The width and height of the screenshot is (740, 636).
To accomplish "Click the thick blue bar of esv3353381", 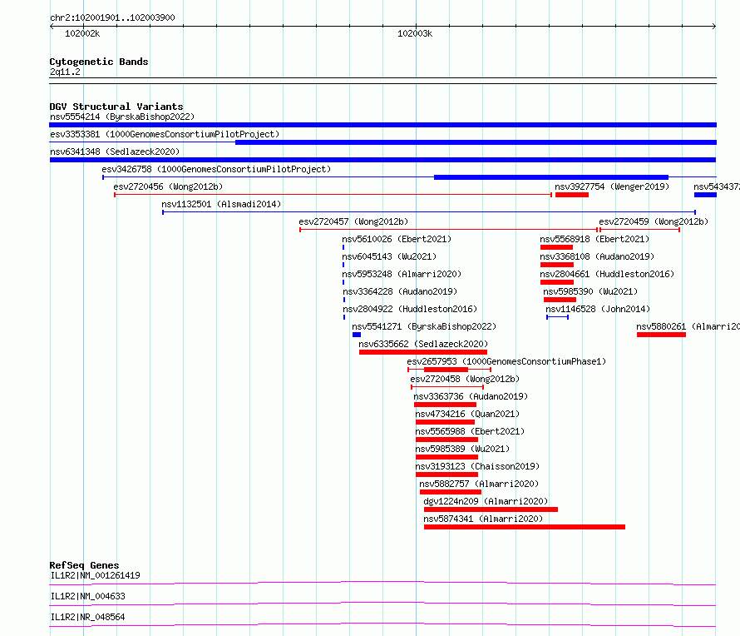I will coord(476,142).
